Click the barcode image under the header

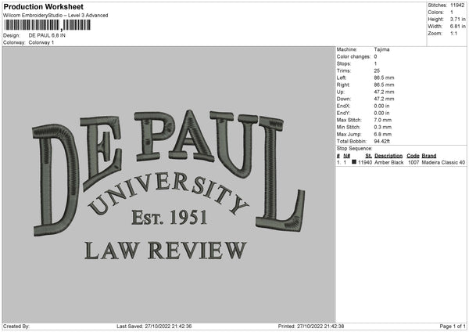coord(47,25)
